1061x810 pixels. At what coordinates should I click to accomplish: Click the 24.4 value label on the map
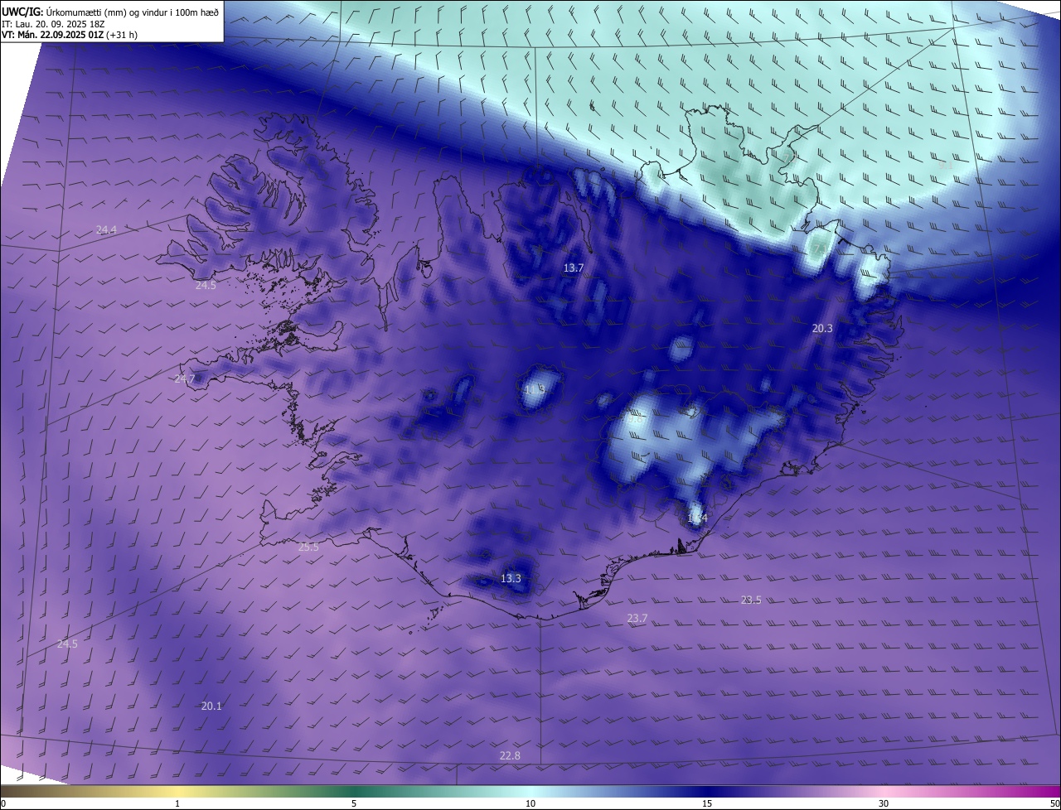[x=106, y=229]
